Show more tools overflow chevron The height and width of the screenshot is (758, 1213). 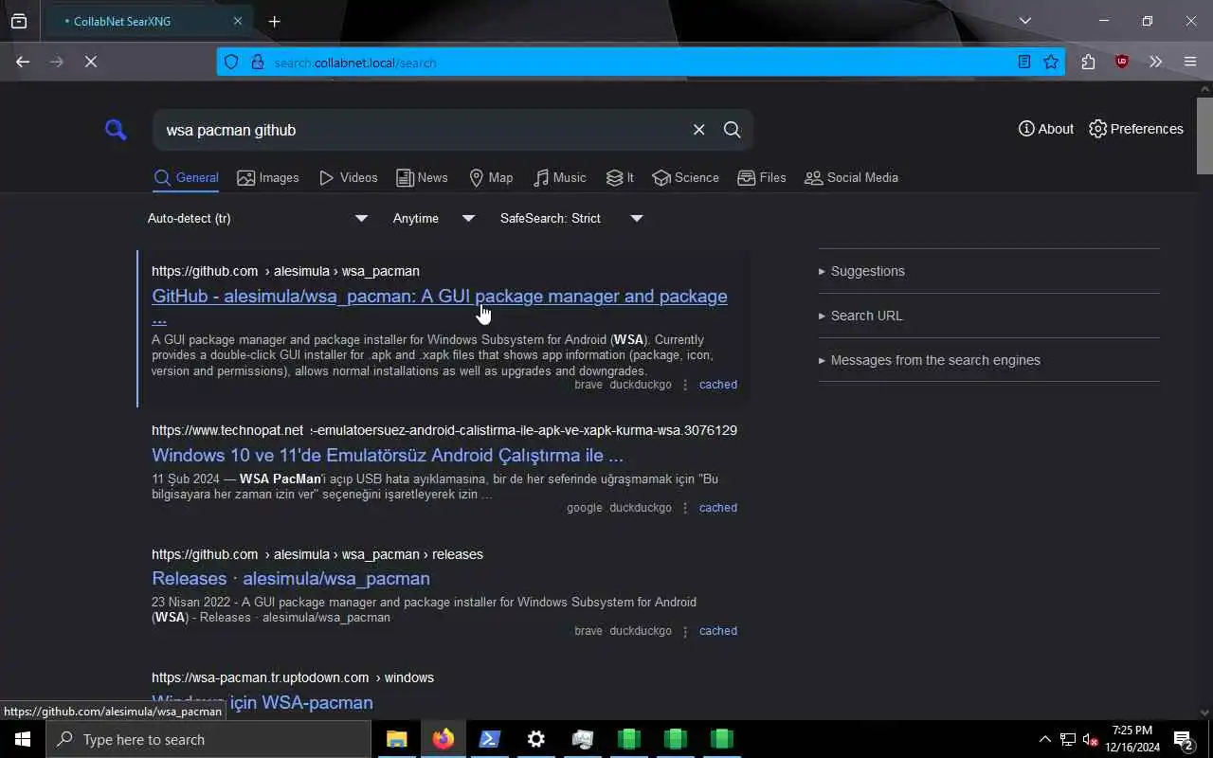pyautogui.click(x=1155, y=62)
